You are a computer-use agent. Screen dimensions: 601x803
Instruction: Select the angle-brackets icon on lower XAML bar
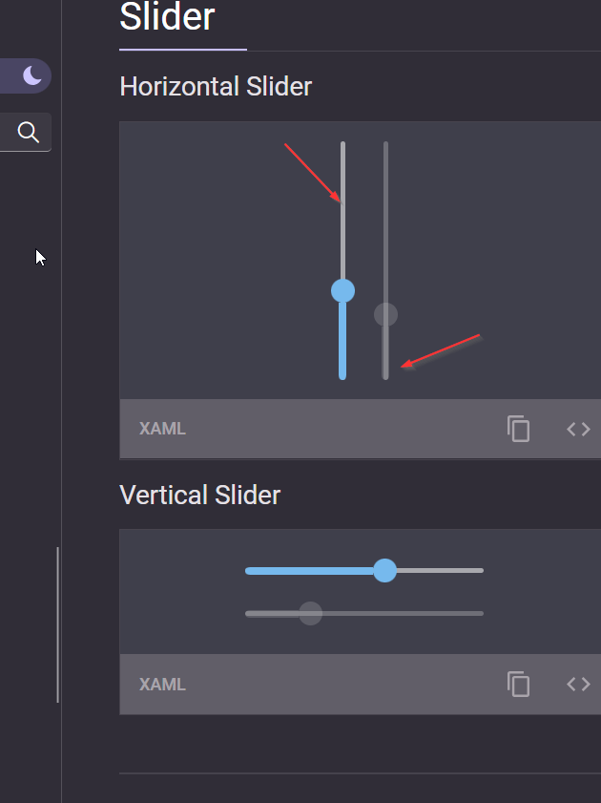577,684
